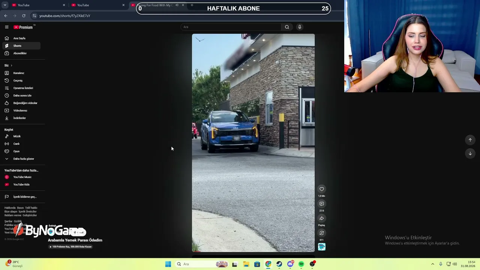Open Steam from the taskbar
Viewport: 480px width, 270px height.
279,264
